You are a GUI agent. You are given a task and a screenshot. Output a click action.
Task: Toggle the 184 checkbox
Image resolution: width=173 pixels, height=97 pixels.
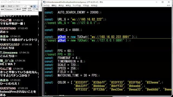34,9
